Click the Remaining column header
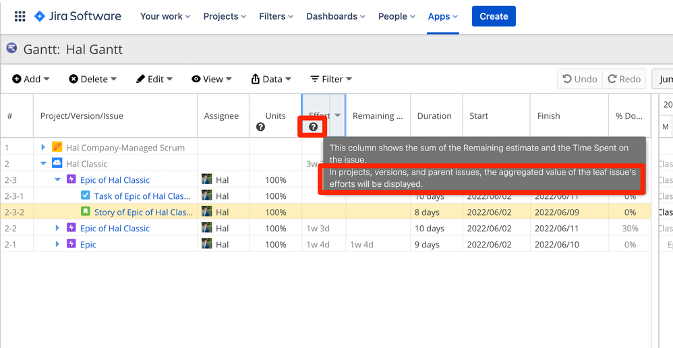The image size is (673, 348). point(378,116)
